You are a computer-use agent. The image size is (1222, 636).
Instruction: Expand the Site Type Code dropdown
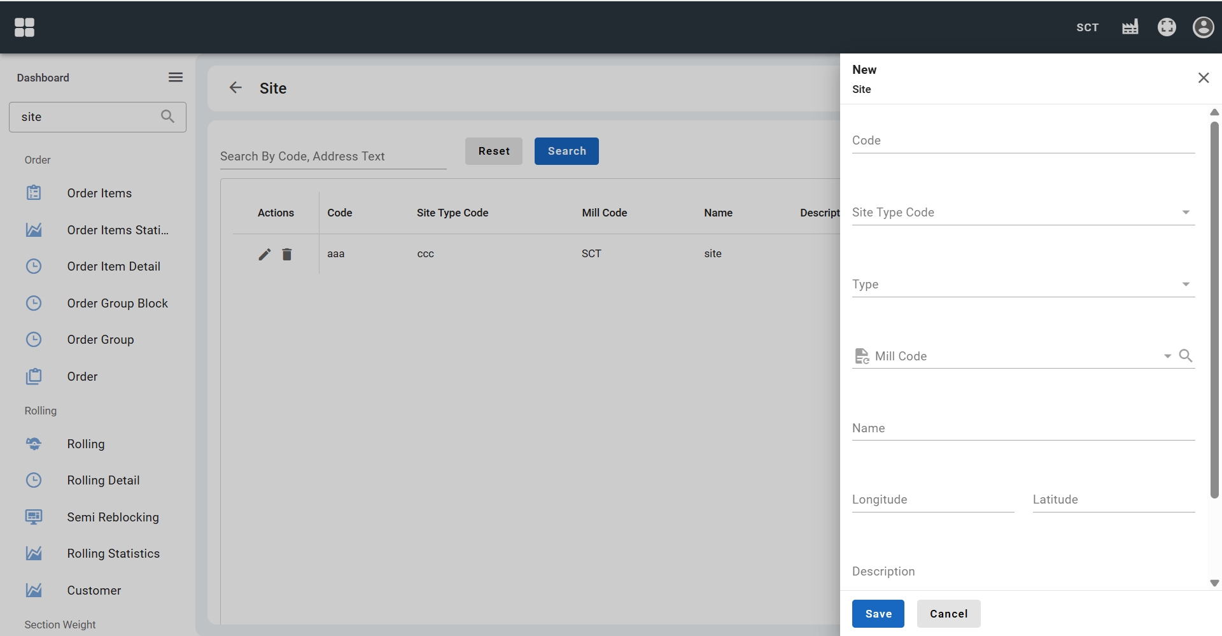coord(1185,213)
